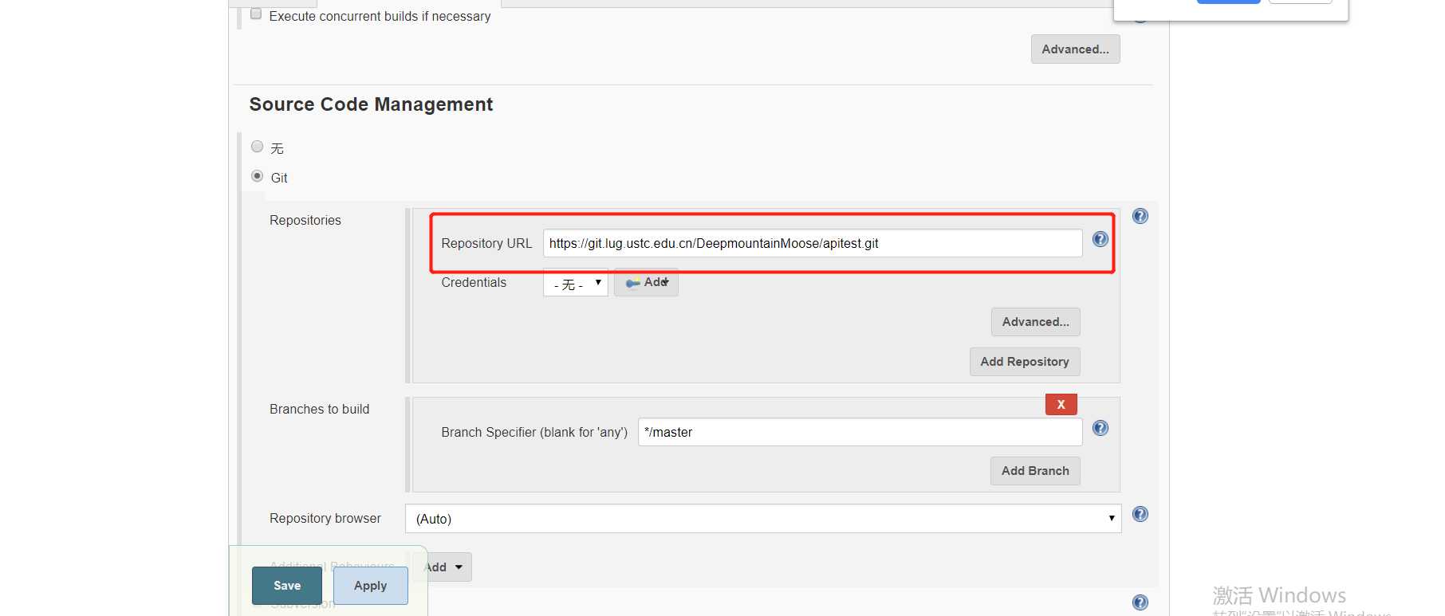The width and height of the screenshot is (1445, 616).
Task: Click the Add Repository button
Action: [1025, 362]
